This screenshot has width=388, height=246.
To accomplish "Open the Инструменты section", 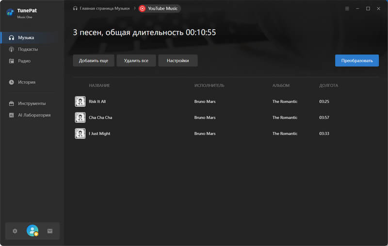I will coord(32,103).
